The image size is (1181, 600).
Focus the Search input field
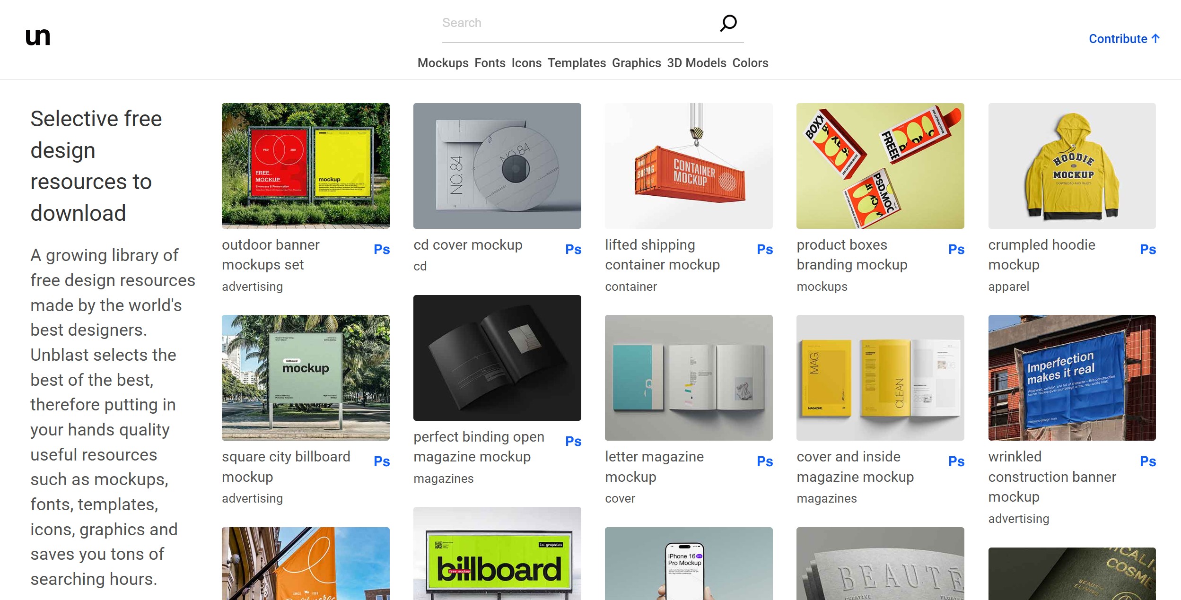coord(577,23)
